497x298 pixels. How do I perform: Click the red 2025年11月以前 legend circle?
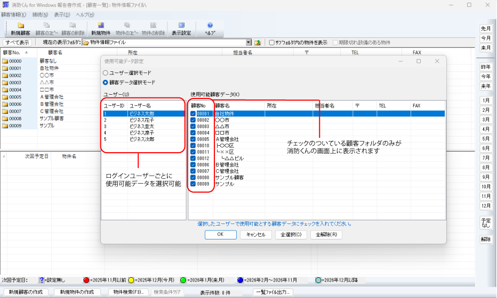click(x=86, y=279)
